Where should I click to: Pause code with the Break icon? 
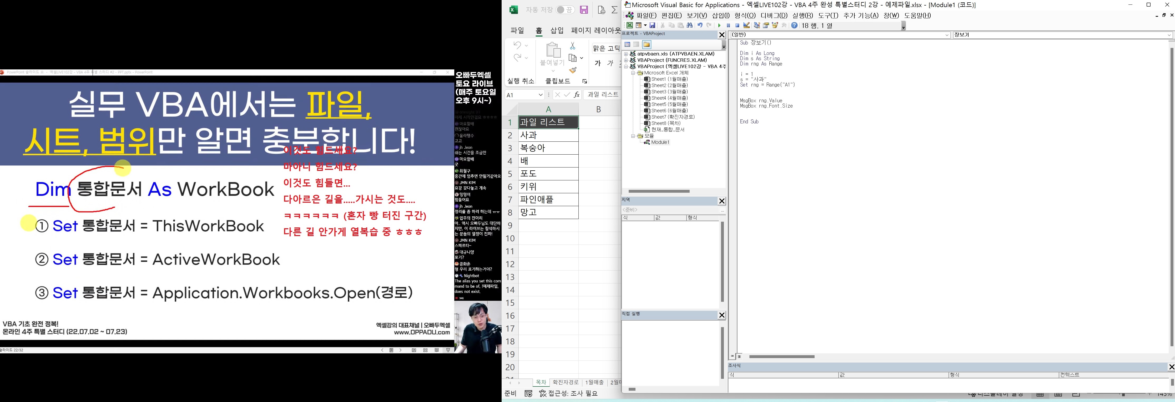click(x=728, y=25)
